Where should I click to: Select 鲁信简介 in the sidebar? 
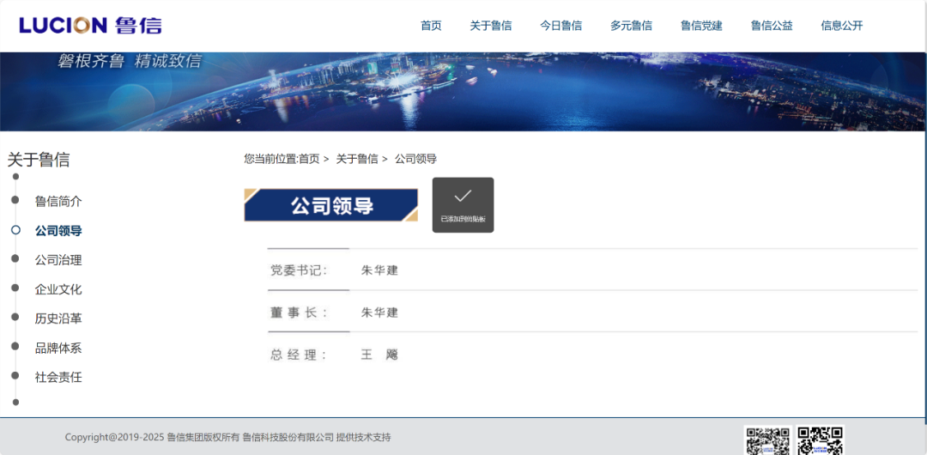pyautogui.click(x=58, y=201)
